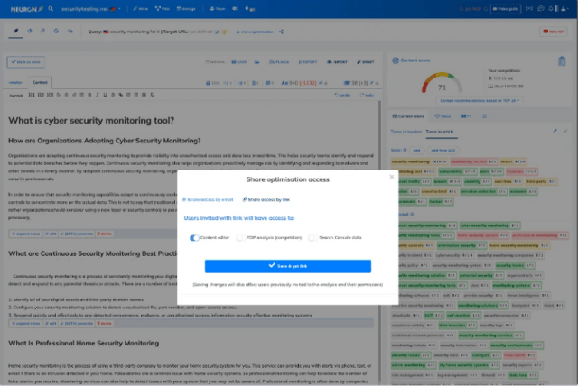Edit the Target URL pencil icon
This screenshot has width=578, height=386.
click(217, 32)
